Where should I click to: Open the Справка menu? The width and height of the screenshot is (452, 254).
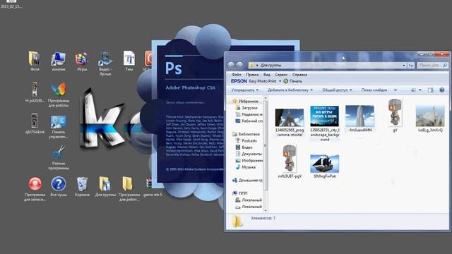pyautogui.click(x=299, y=75)
